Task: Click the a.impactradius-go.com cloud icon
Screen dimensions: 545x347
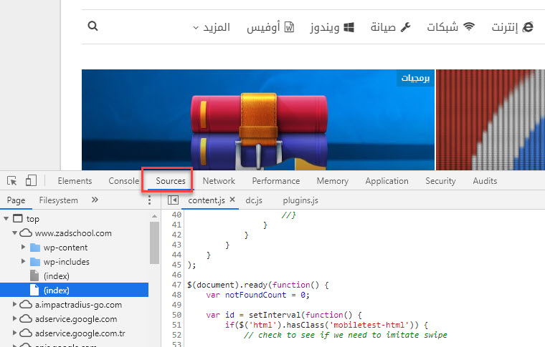Action: 26,305
